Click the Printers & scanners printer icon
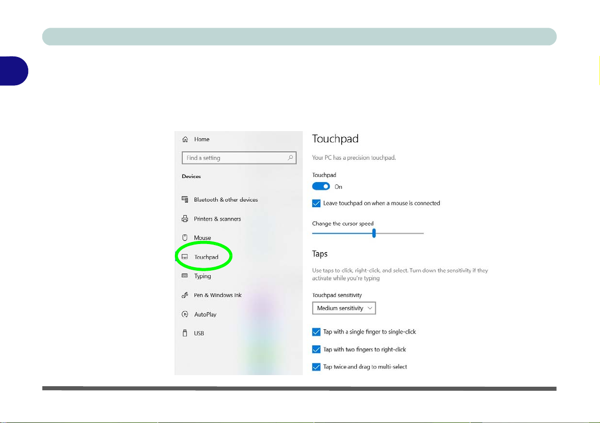600x423 pixels. tap(185, 219)
